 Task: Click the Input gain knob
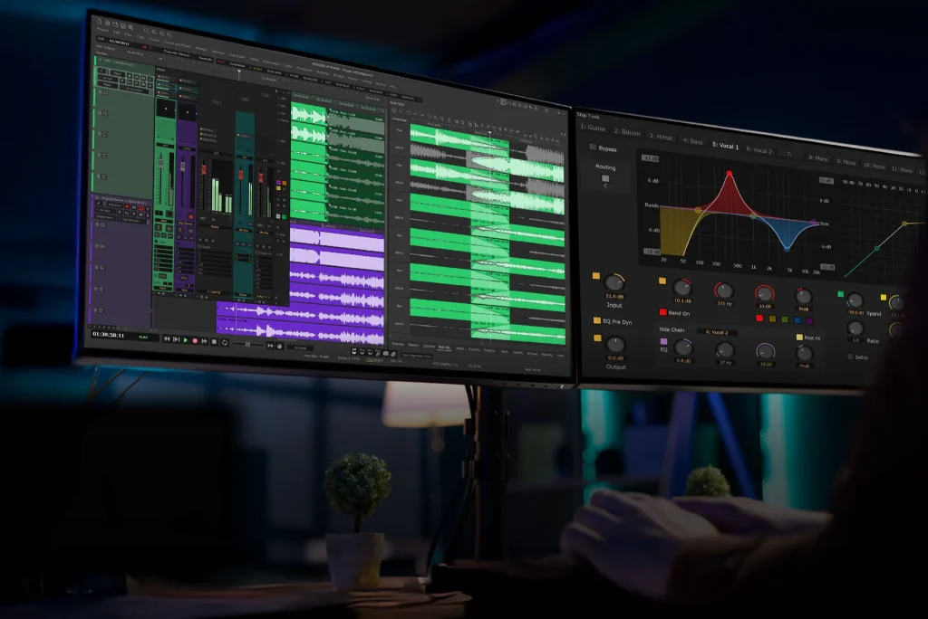point(614,283)
